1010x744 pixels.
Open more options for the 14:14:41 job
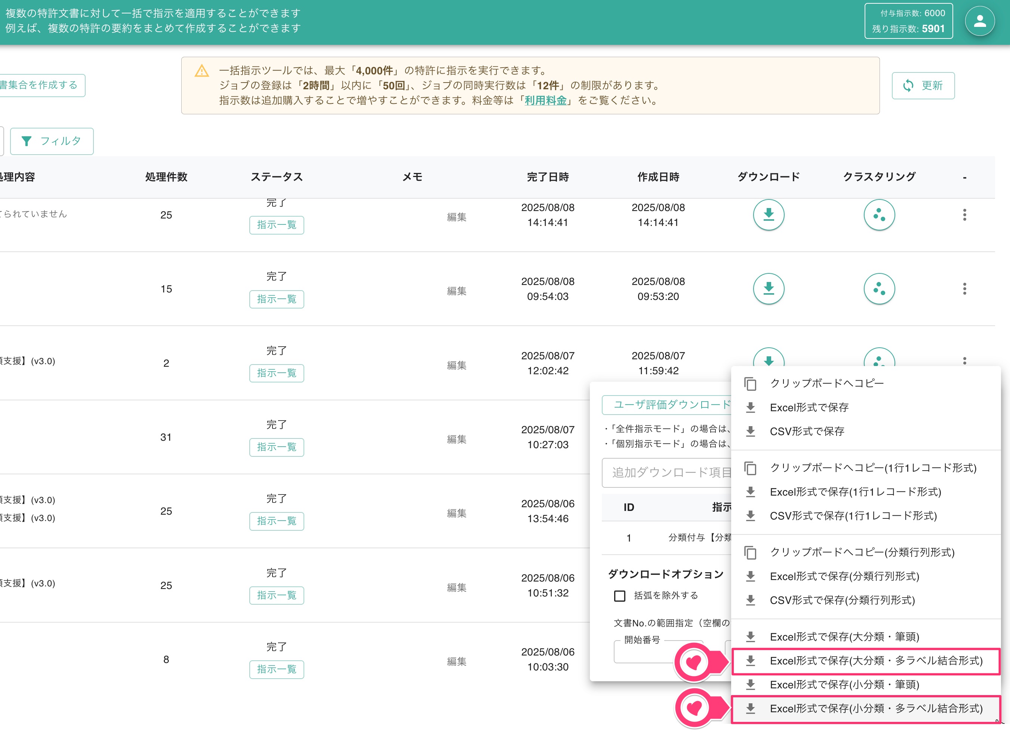pyautogui.click(x=964, y=215)
